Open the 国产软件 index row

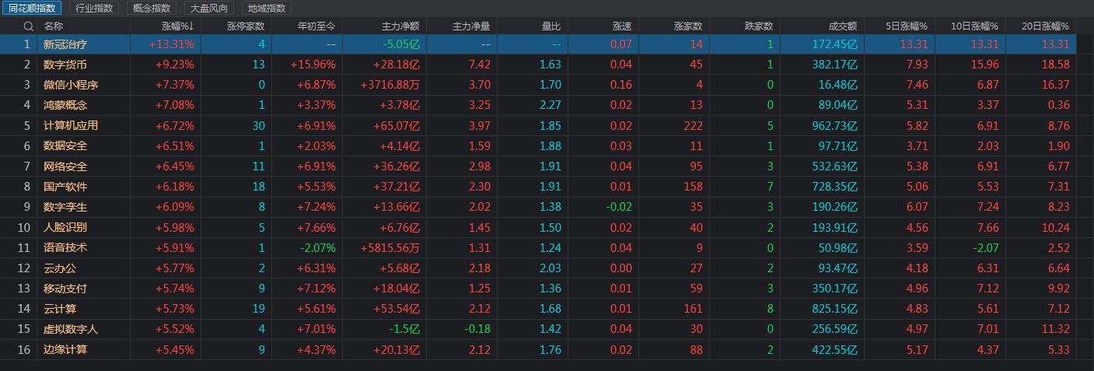[538, 187]
